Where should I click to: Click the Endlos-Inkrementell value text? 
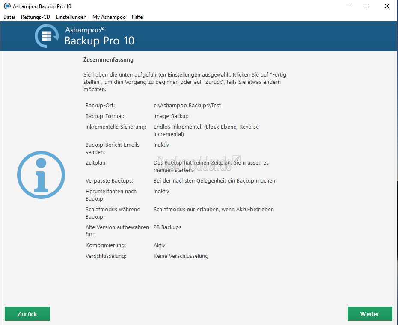[206, 130]
